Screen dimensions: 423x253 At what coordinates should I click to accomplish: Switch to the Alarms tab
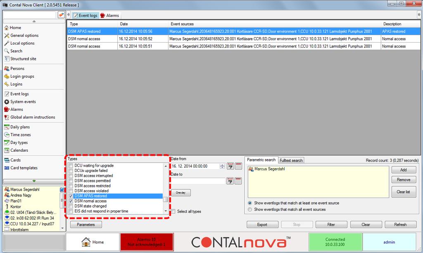pos(110,16)
